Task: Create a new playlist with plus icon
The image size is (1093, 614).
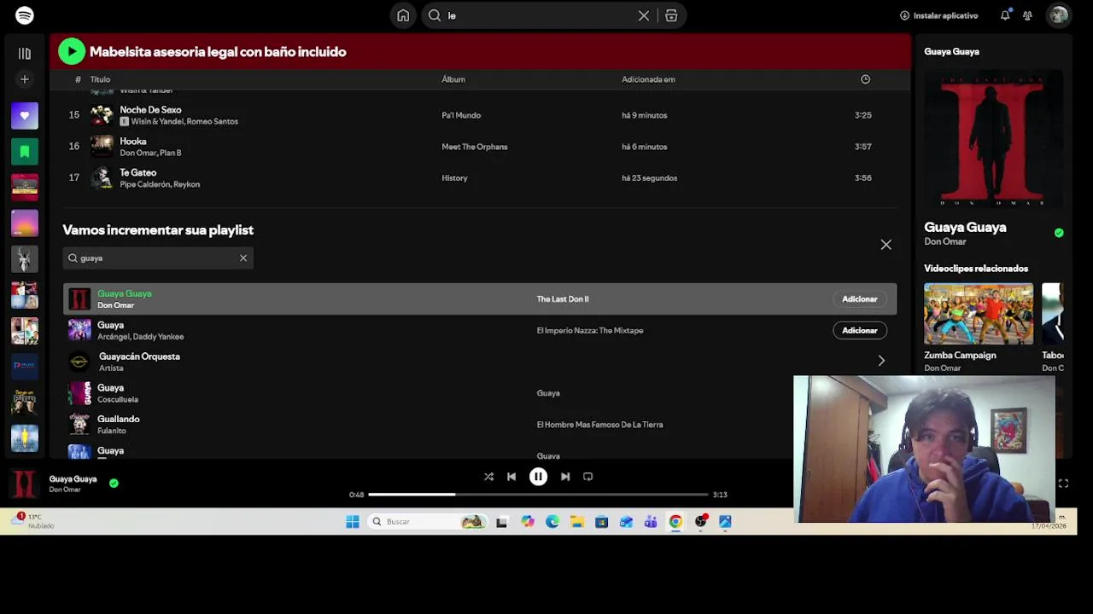Action: pyautogui.click(x=25, y=79)
